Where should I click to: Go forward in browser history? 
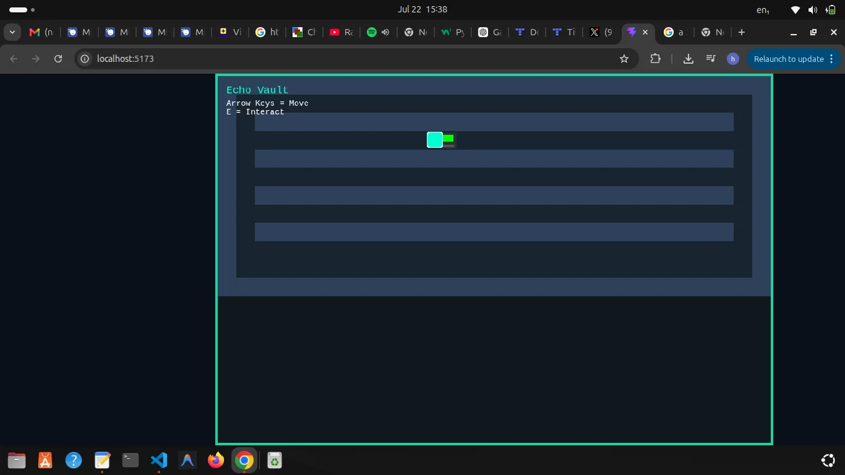(x=36, y=59)
